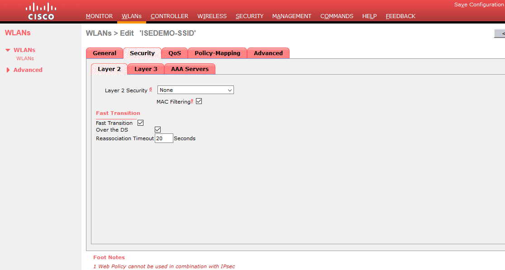Switch to the General tab
The image size is (505, 270).
click(105, 53)
